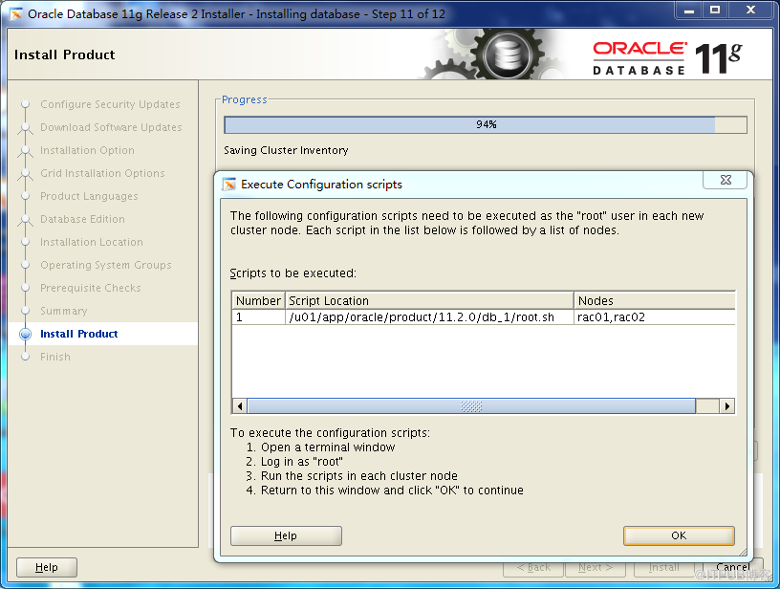Click the icon in scripts dialog title bar
780x589 pixels.
(228, 185)
